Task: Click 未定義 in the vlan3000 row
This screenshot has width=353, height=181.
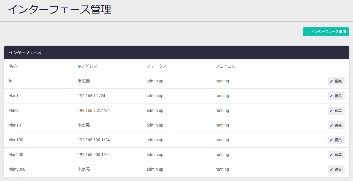Action: 84,169
